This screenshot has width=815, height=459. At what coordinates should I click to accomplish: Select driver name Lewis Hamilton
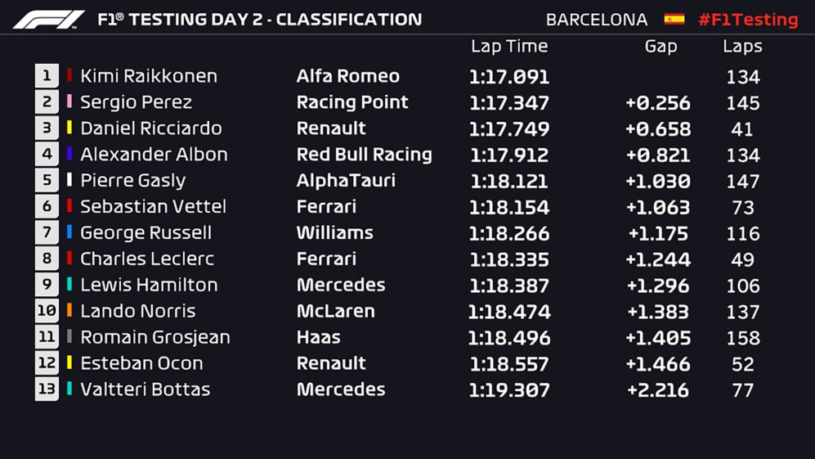tap(148, 285)
